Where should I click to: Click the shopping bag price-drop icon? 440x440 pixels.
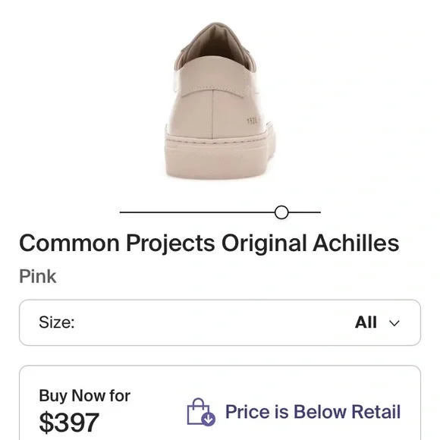tap(201, 412)
